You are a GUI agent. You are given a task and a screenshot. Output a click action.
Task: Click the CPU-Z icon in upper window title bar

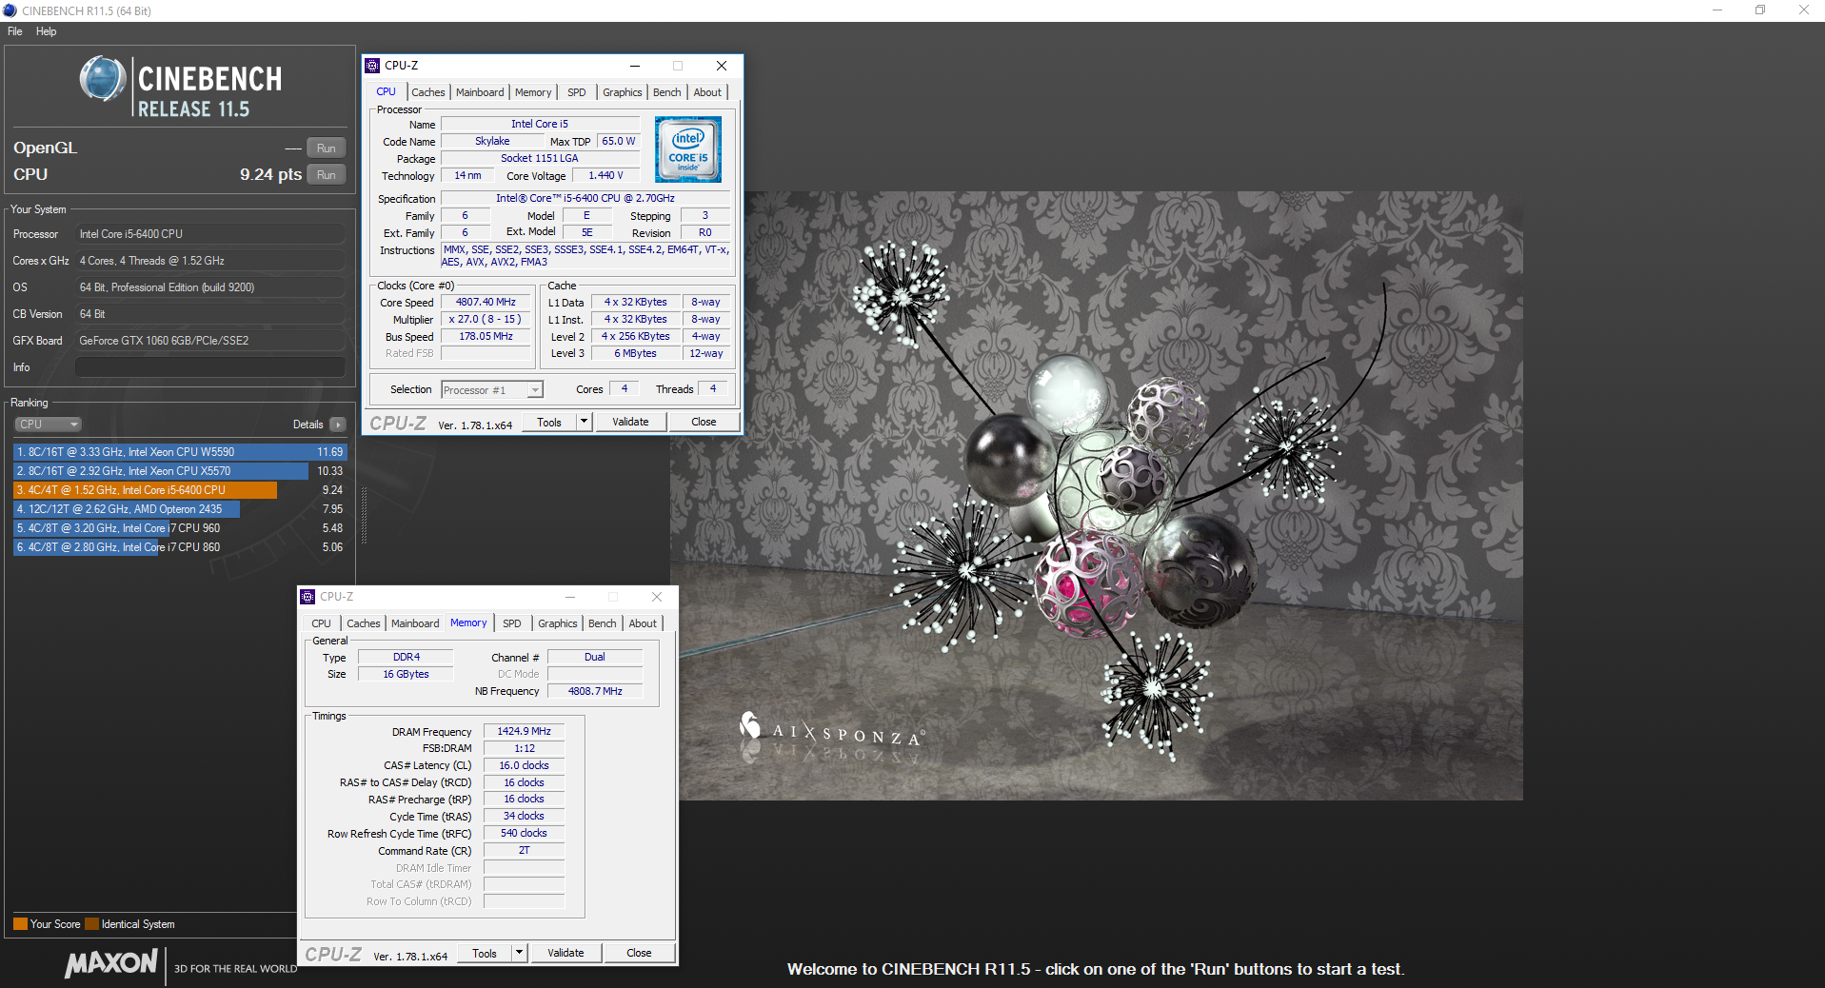click(x=372, y=66)
